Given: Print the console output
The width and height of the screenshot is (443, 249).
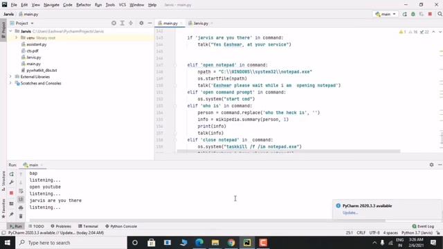Looking at the screenshot, I should [21, 208].
